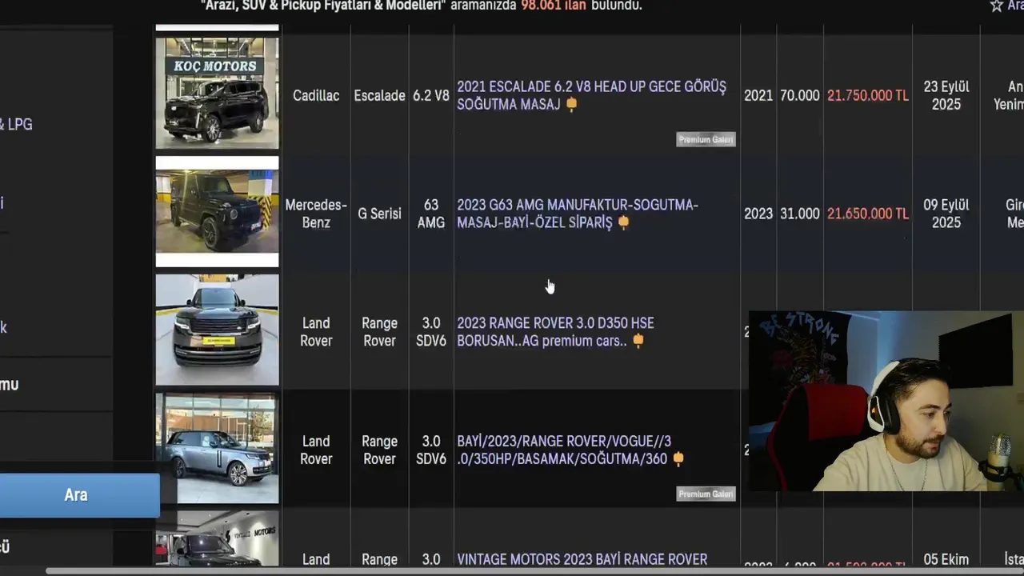Click the '98.061 ilan' result count

(x=554, y=6)
